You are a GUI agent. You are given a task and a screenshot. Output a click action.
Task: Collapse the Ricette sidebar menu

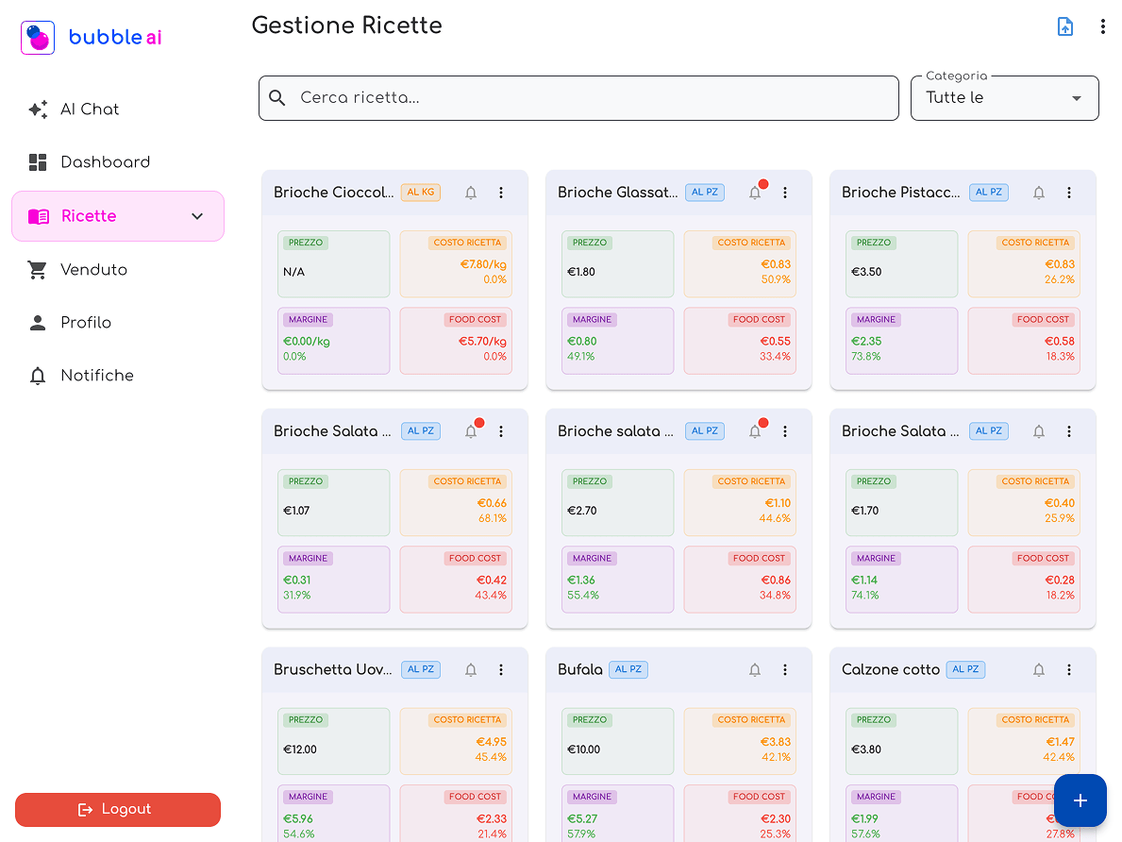(x=197, y=216)
